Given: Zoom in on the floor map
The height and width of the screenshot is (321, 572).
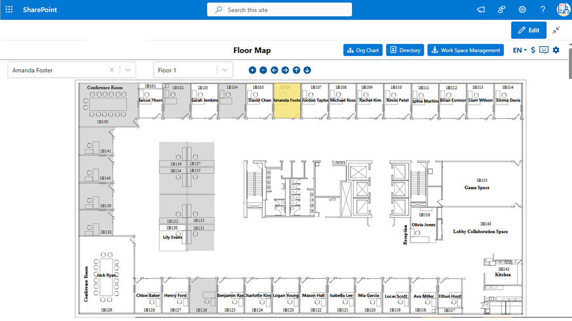Looking at the screenshot, I should (253, 69).
